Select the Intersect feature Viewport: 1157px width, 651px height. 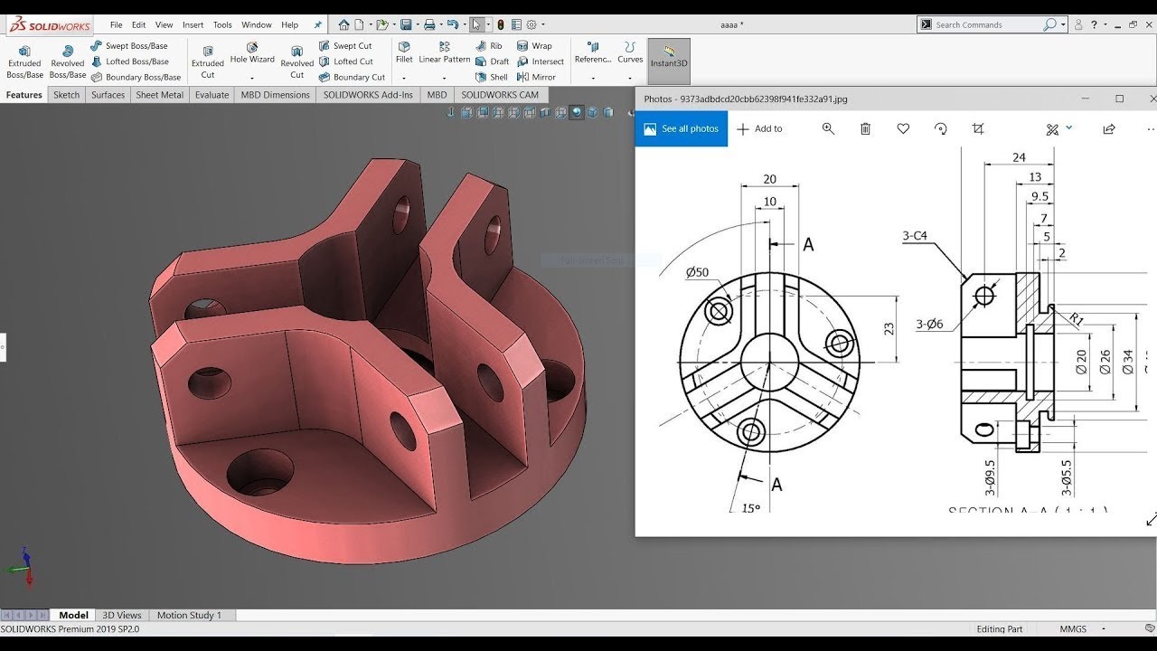(541, 61)
